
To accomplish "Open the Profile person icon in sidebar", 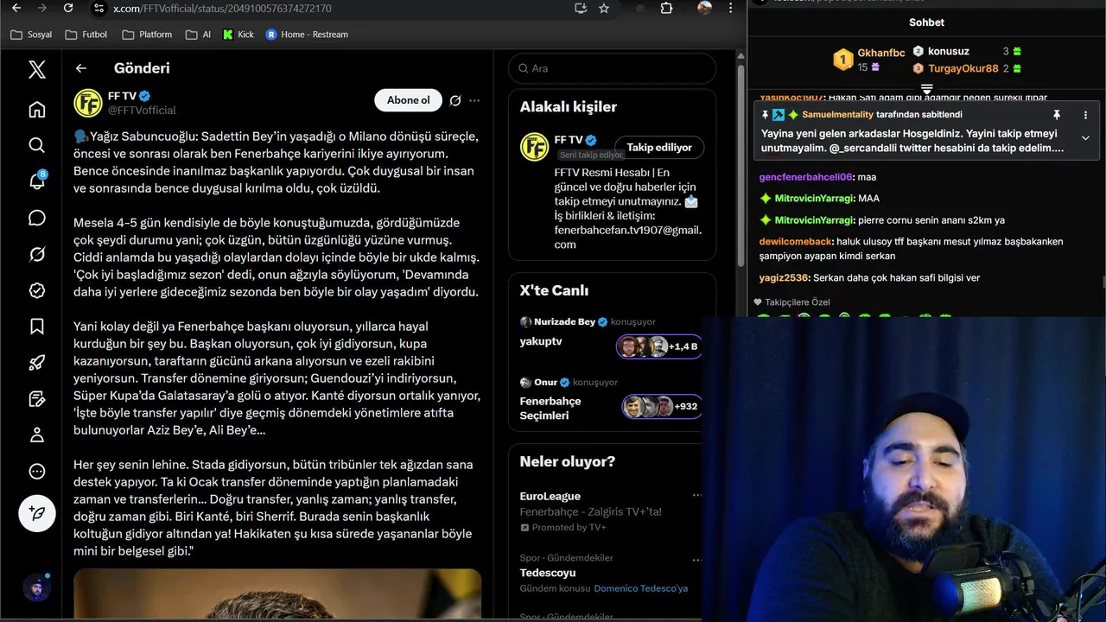I will 36,435.
